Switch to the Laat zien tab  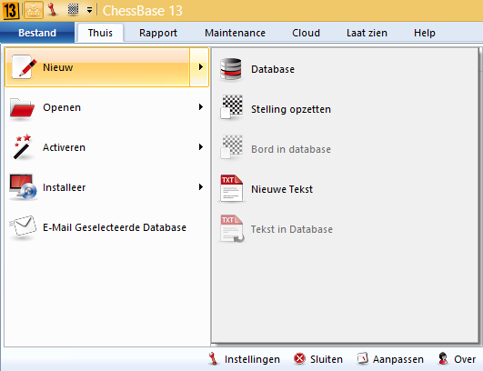click(367, 33)
